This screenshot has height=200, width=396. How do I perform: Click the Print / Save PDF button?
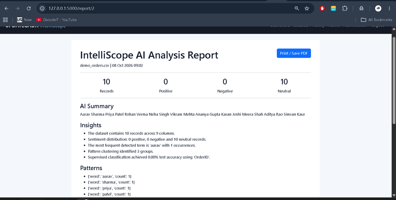tap(294, 53)
